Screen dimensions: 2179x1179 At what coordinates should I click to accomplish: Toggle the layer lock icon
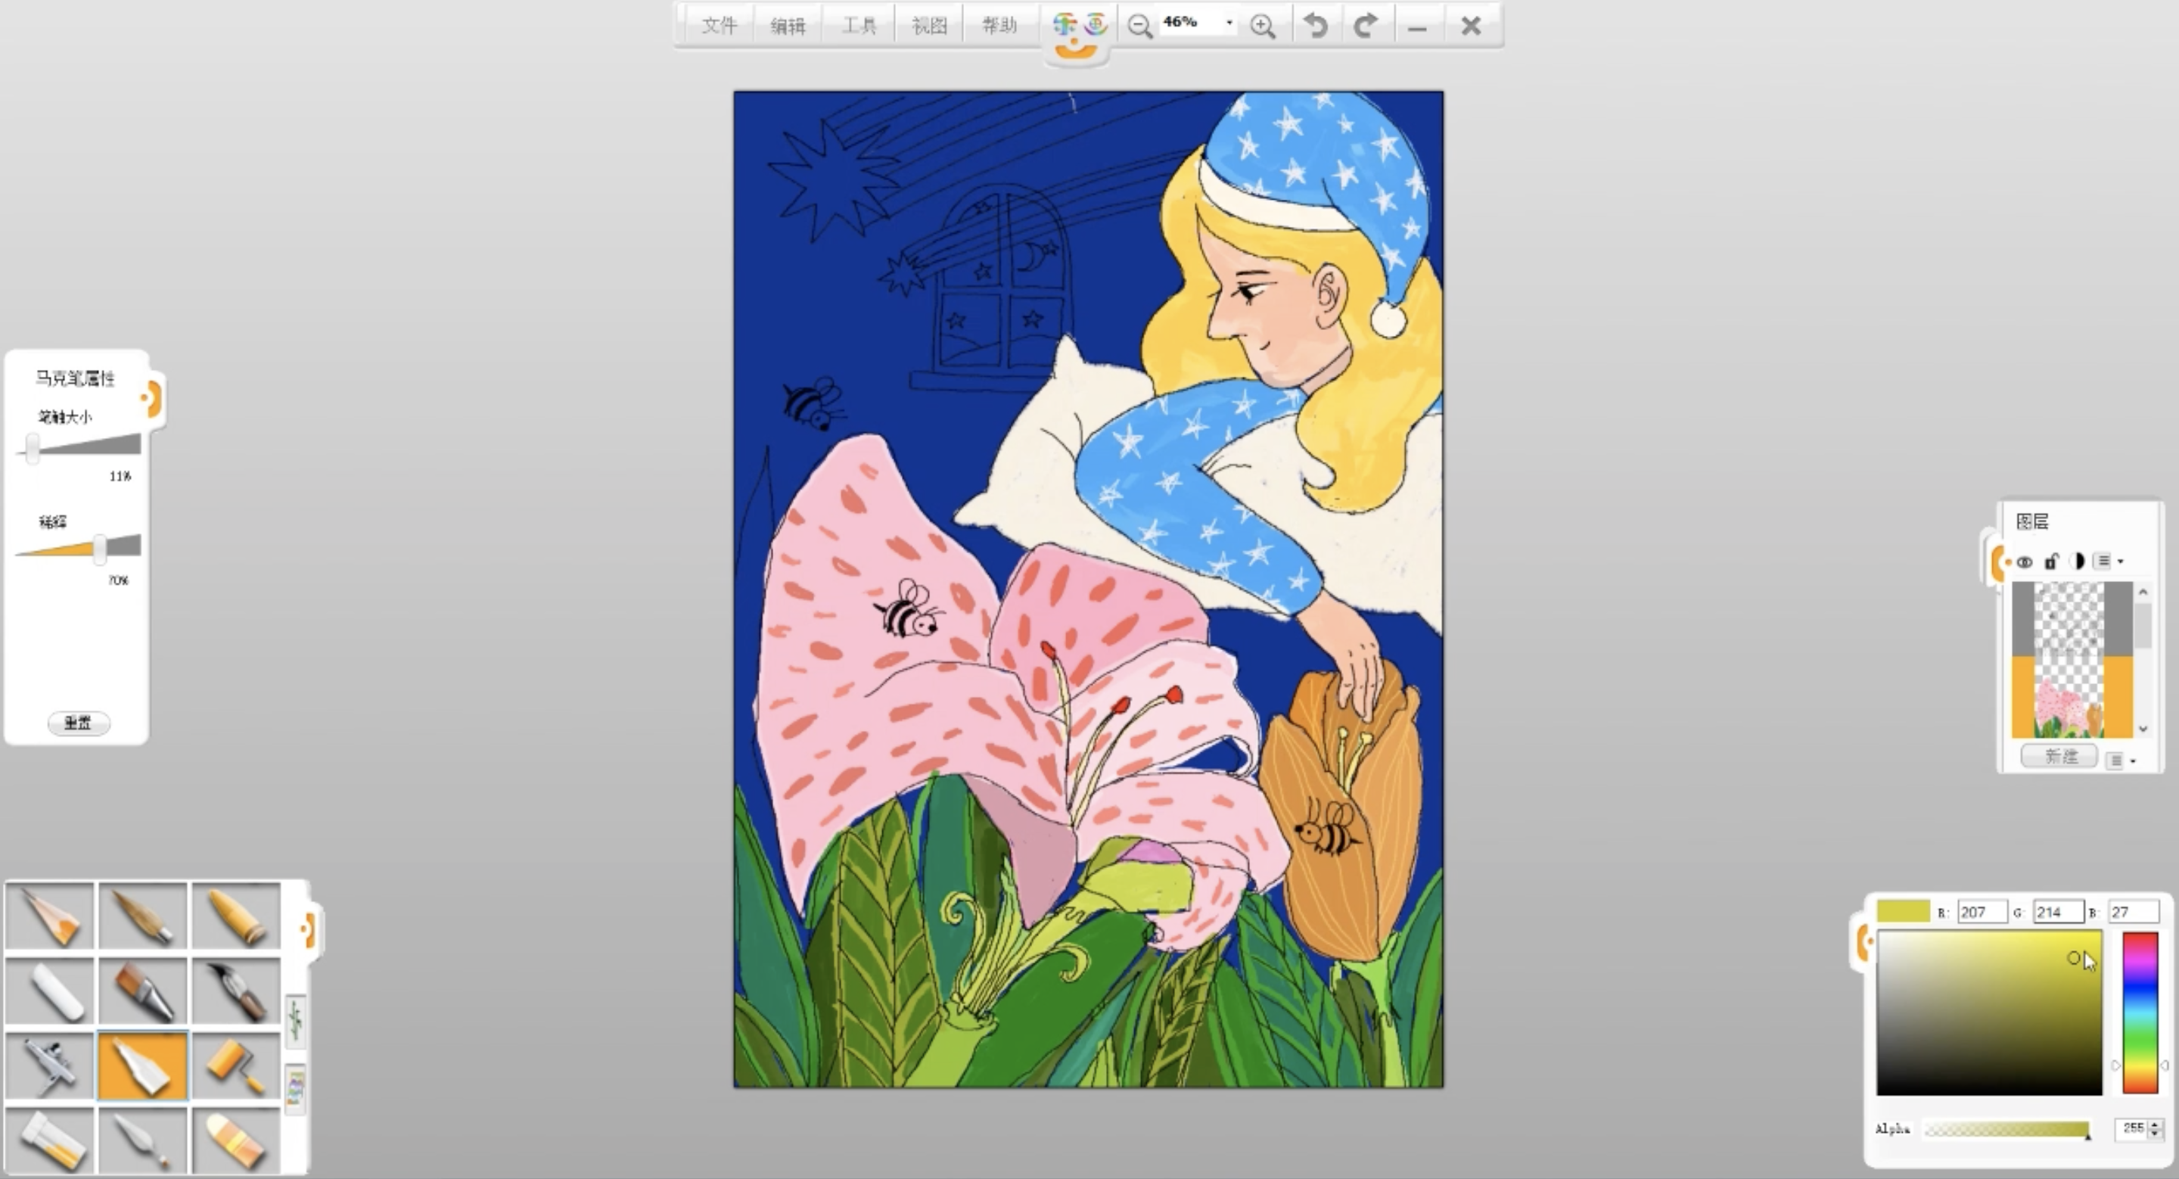(x=2050, y=562)
